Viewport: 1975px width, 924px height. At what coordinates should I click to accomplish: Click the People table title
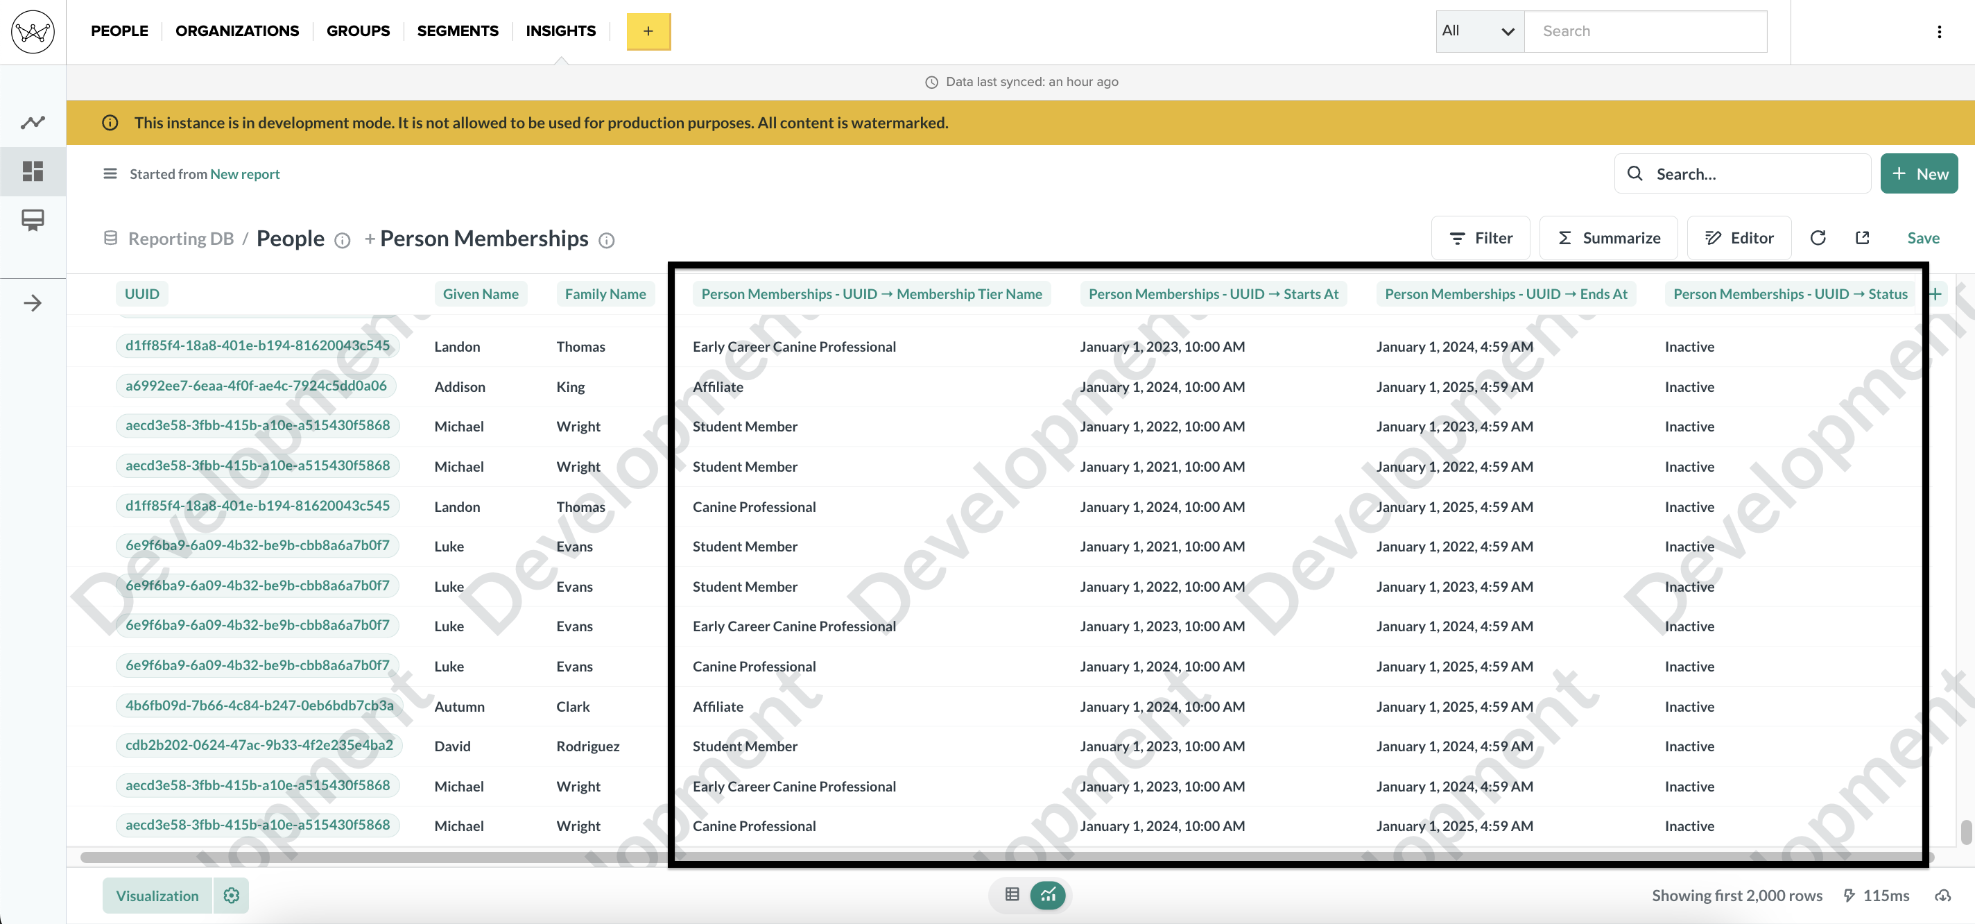[x=290, y=239]
